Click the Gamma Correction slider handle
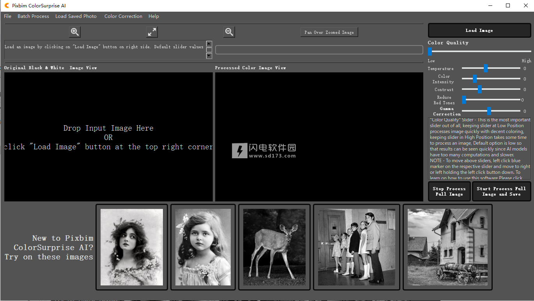 (489, 111)
